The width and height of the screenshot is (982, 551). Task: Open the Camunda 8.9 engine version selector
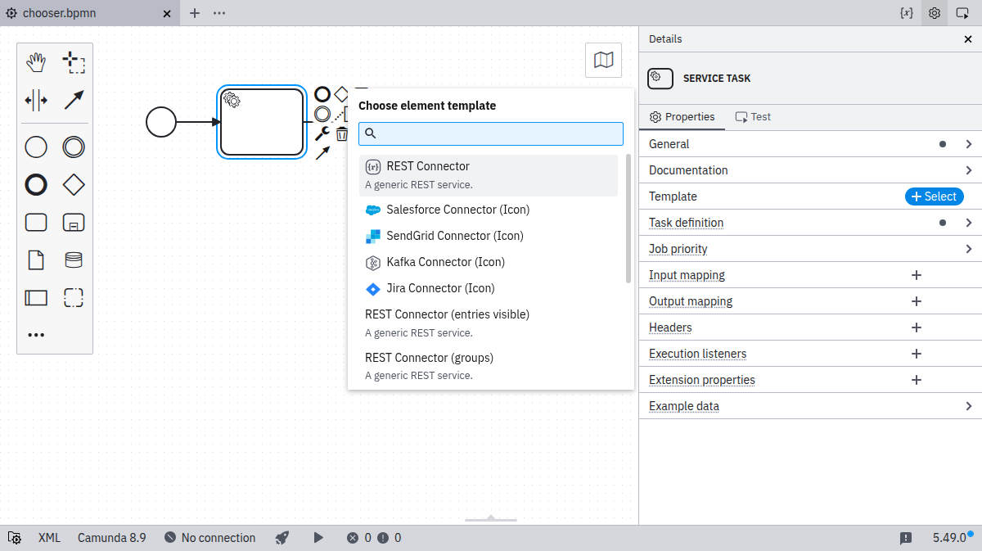click(x=112, y=538)
